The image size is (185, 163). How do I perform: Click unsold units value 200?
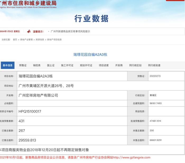click(x=152, y=131)
